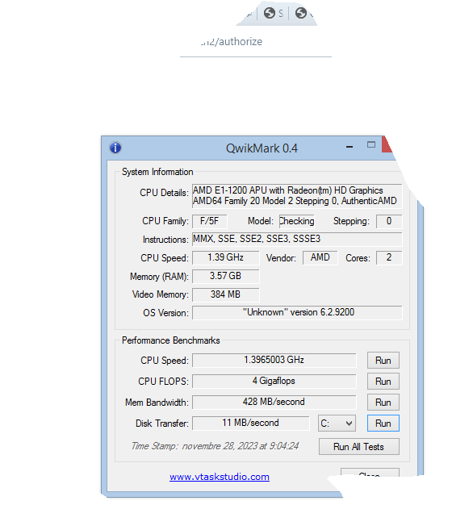Viewport: 473px width, 530px height.
Task: Click the CPU Speed field 1.39 GHz
Action: pos(226,258)
